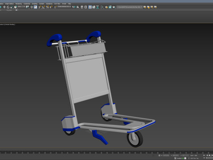Screen dimensions: 213x160
Task: Toggle the 3D Snaps button
Action: [x=39, y=7]
